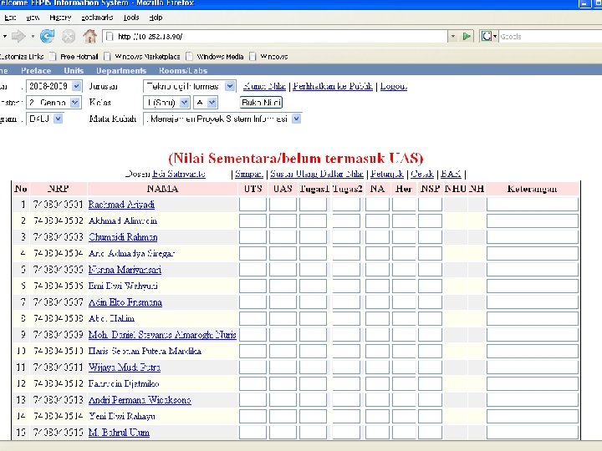Screen dimensions: 602x451
Task: Go to the Home page icon
Action: coord(89,37)
